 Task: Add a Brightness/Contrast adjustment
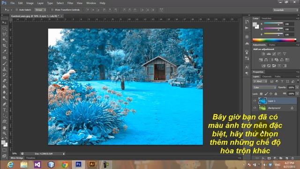point(263,54)
